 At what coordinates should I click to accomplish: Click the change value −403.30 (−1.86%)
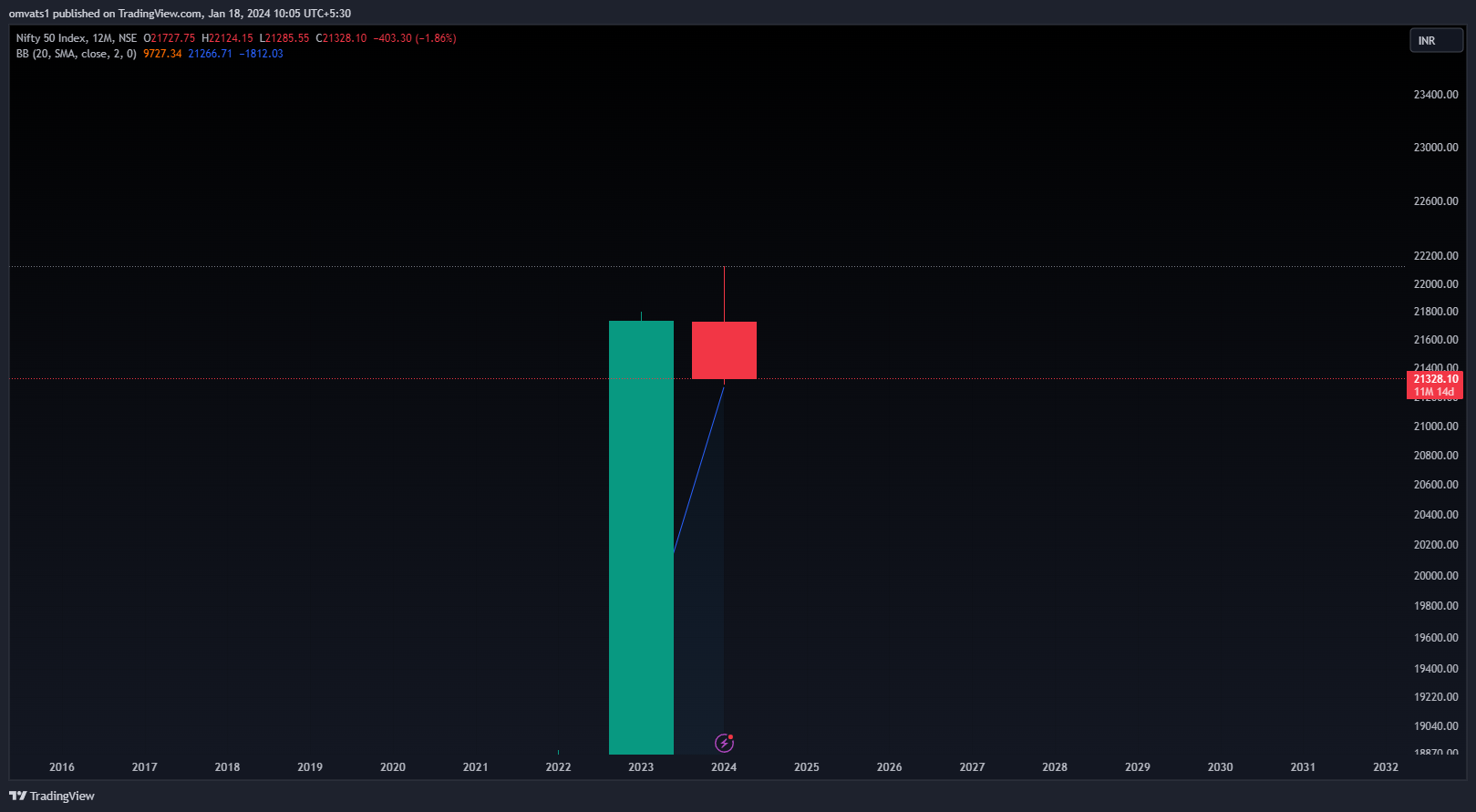(415, 38)
